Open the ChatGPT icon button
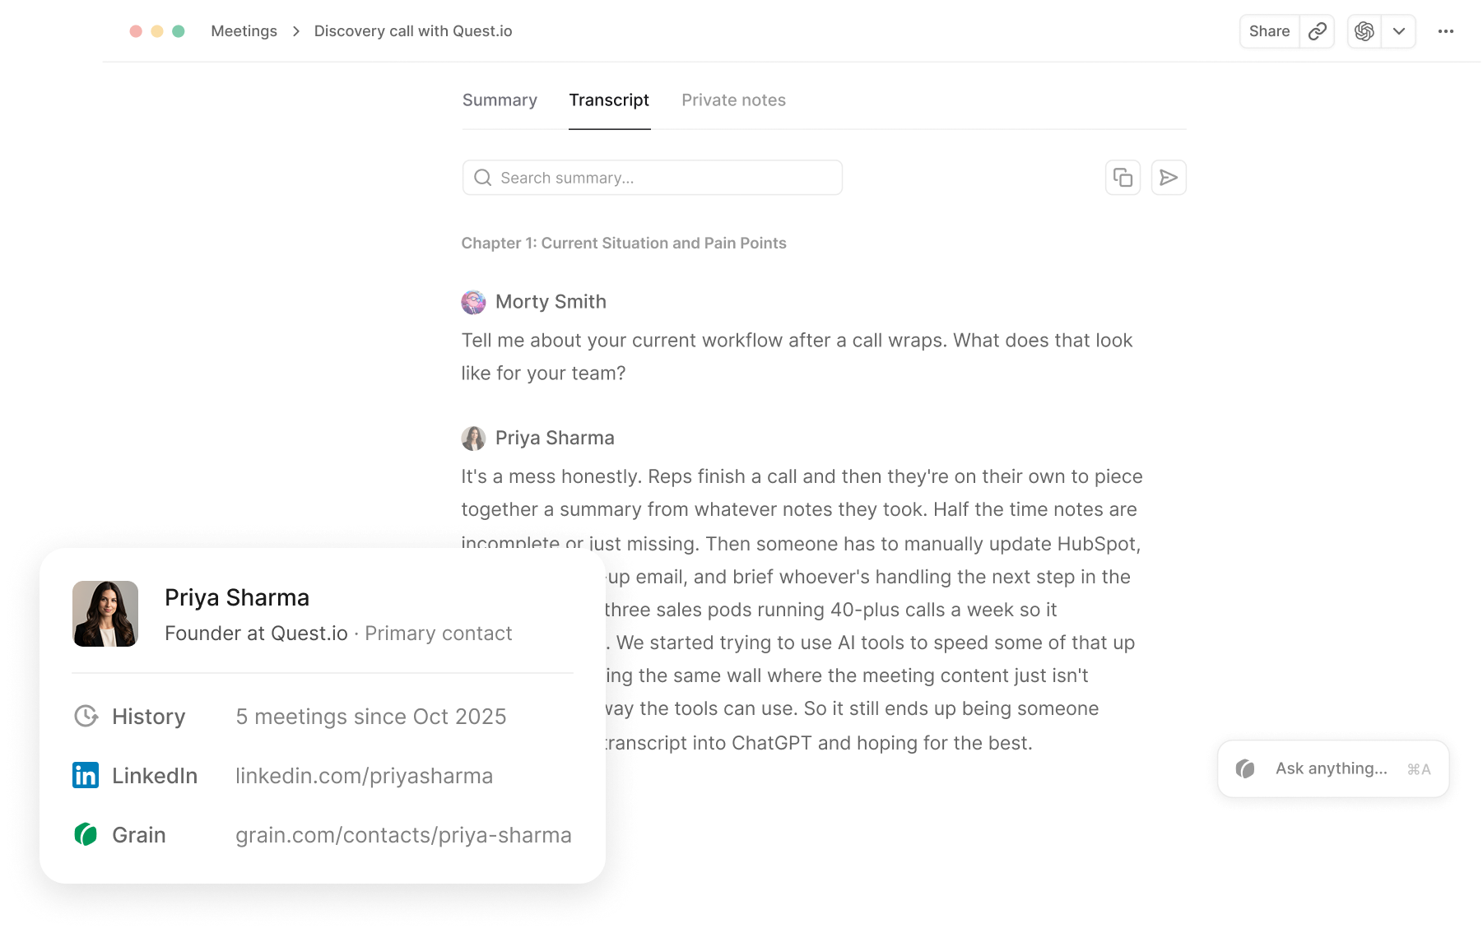Viewport: 1483px width, 933px height. tap(1364, 31)
